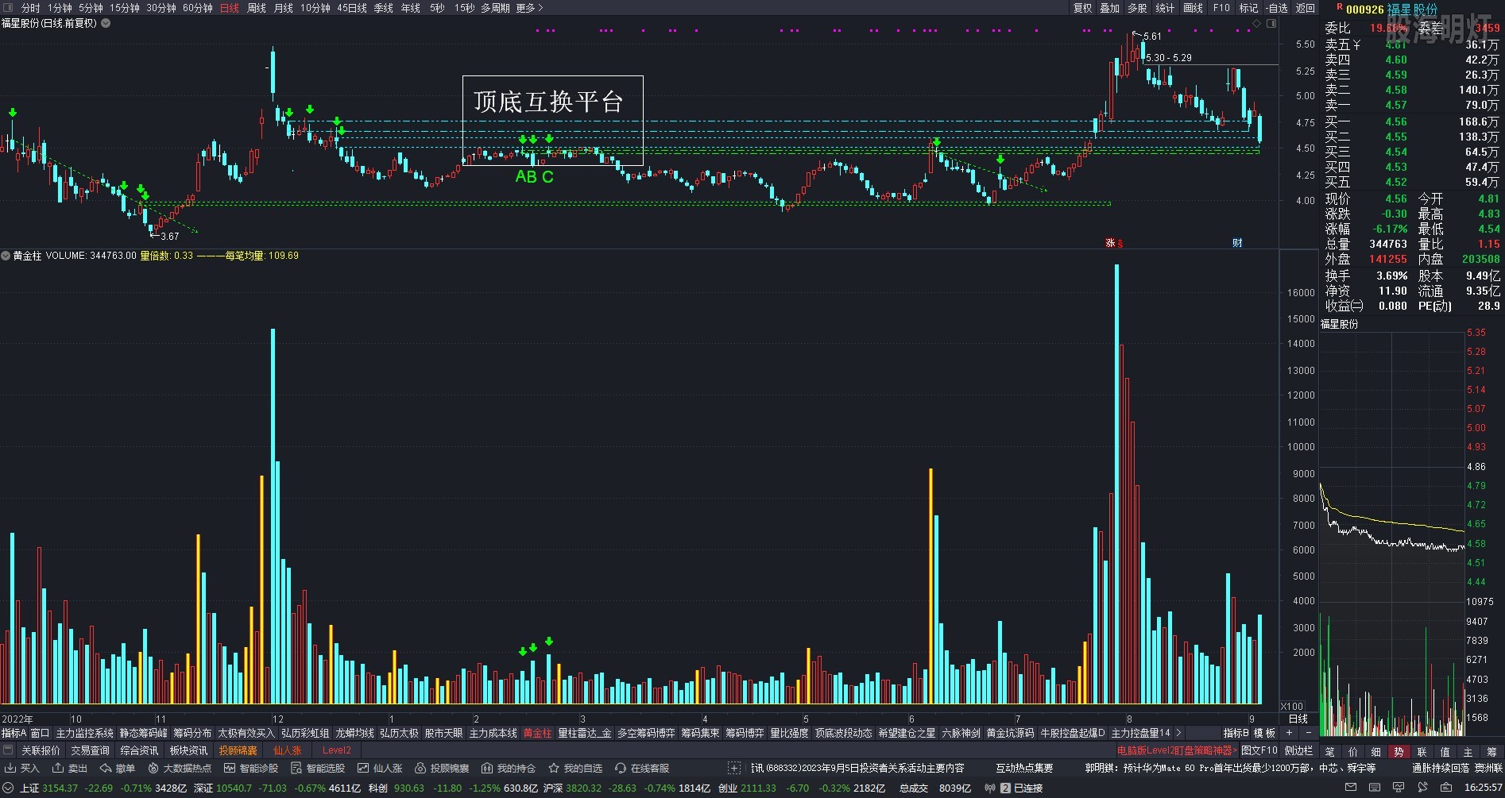Open 智能选股 stock screener
The height and width of the screenshot is (798, 1505).
(x=318, y=768)
